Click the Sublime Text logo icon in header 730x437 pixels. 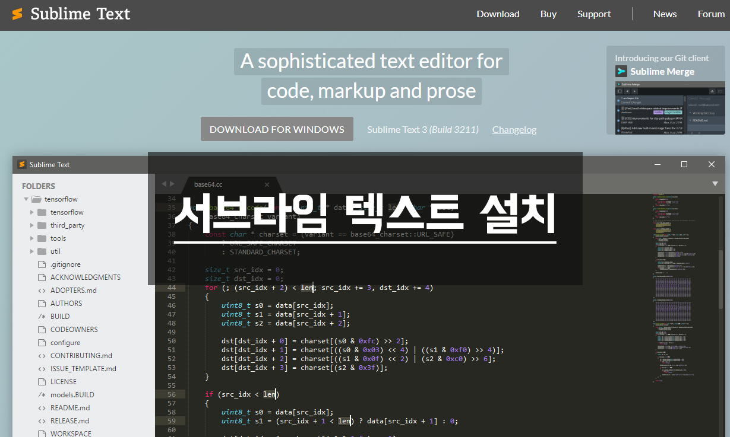point(18,14)
